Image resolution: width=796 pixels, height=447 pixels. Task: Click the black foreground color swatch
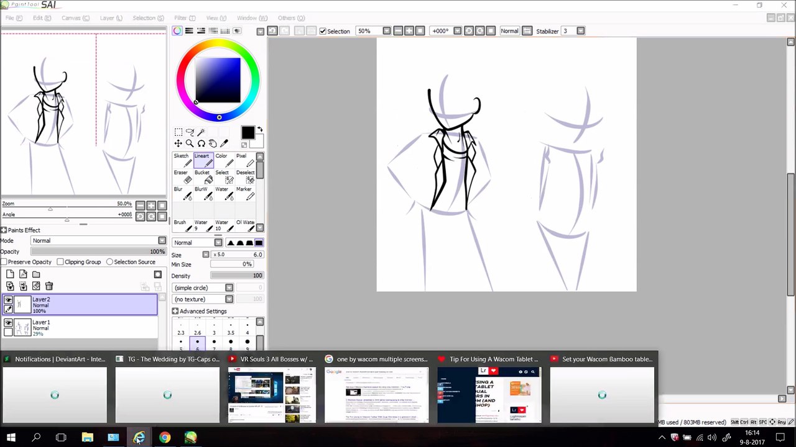(x=248, y=133)
